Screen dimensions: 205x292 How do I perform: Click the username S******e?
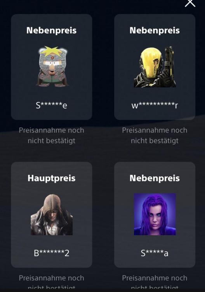click(x=51, y=105)
